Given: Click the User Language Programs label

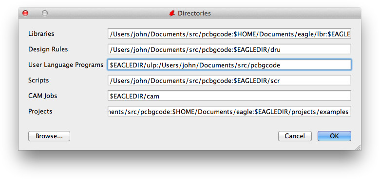Looking at the screenshot, I should 66,65.
